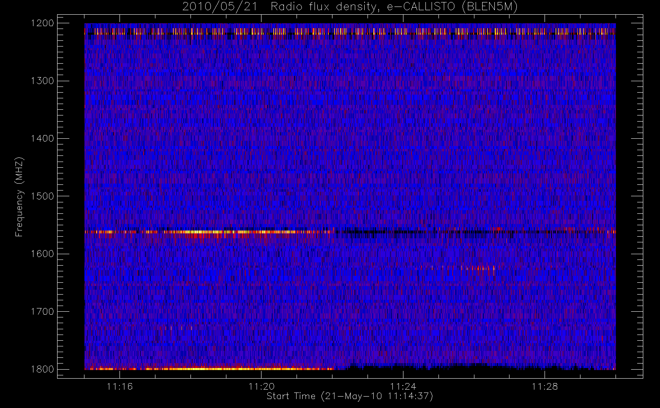Click the date 2010/05/21 in the title
Screen dimensions: 660x408
point(220,7)
